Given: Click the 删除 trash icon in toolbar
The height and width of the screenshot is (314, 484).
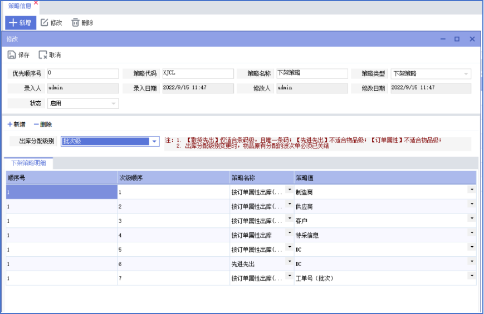Looking at the screenshot, I should 75,23.
